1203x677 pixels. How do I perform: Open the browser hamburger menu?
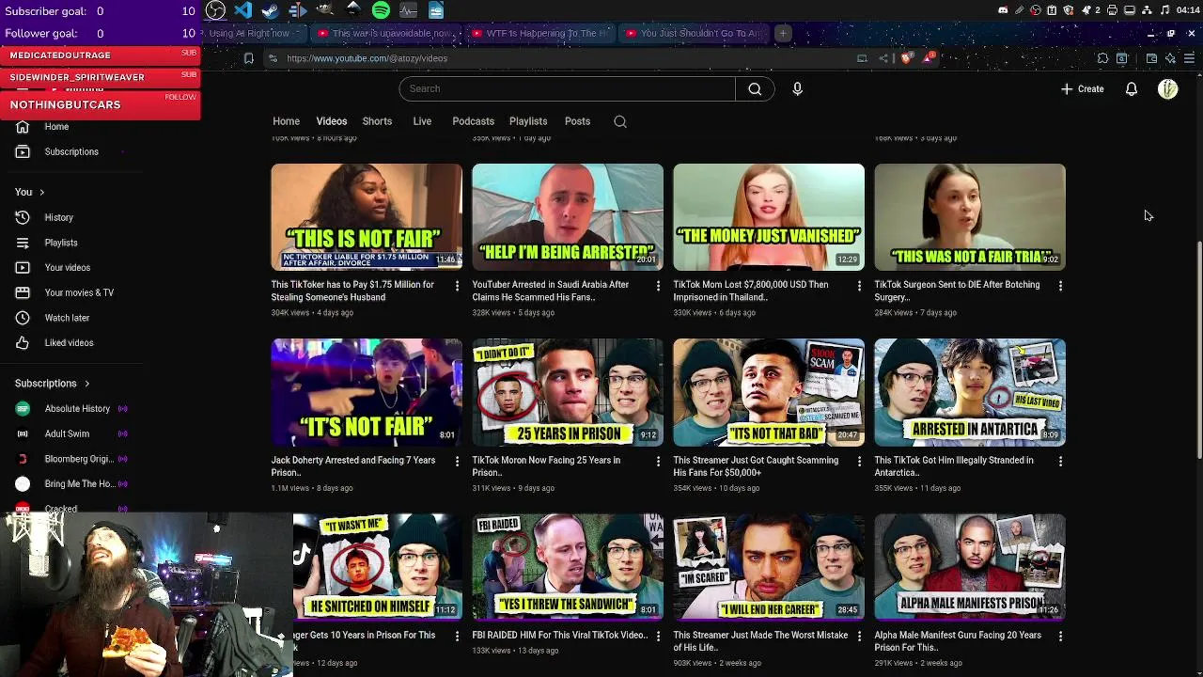(1189, 58)
